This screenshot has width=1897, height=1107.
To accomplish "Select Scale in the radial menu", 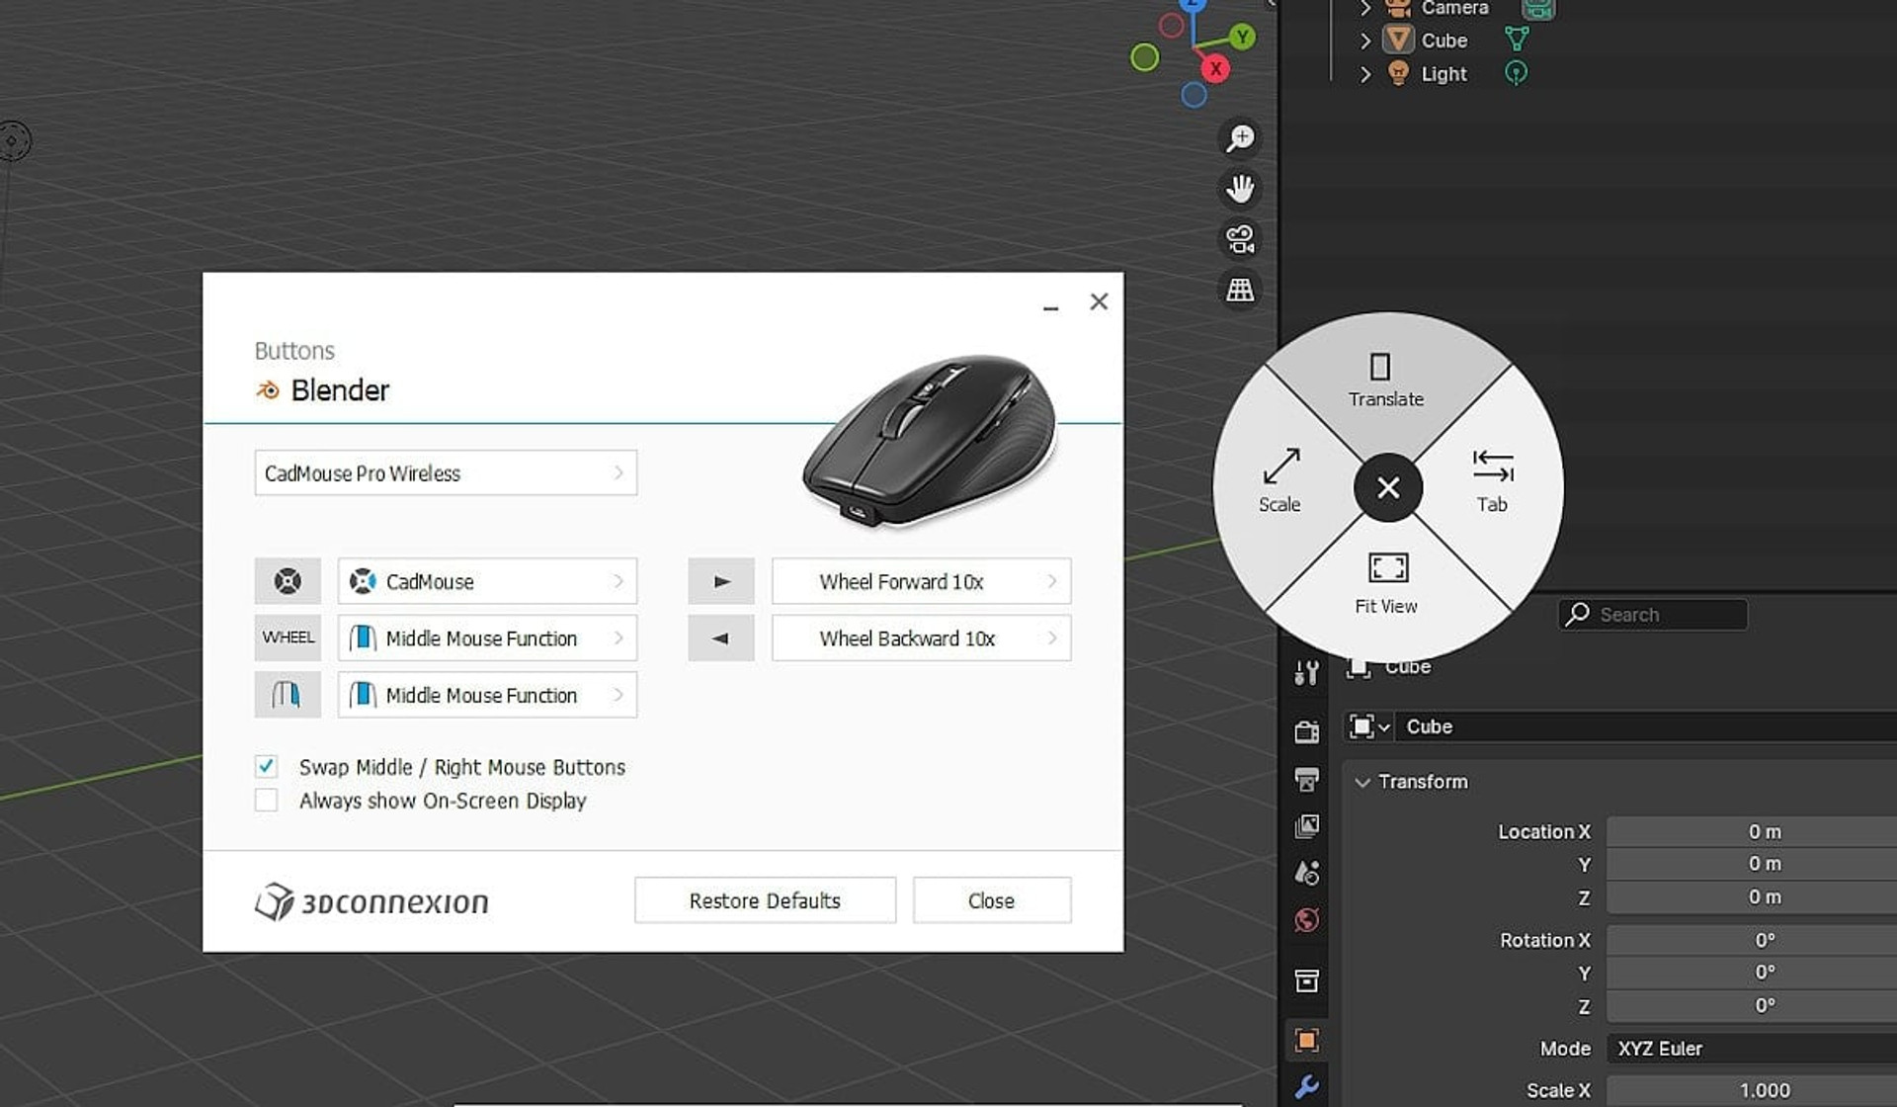I will point(1279,481).
